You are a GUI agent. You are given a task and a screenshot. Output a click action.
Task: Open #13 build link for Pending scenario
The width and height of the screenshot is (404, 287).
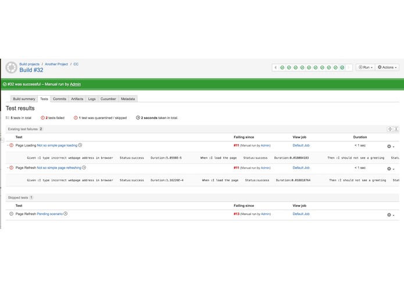(x=237, y=214)
